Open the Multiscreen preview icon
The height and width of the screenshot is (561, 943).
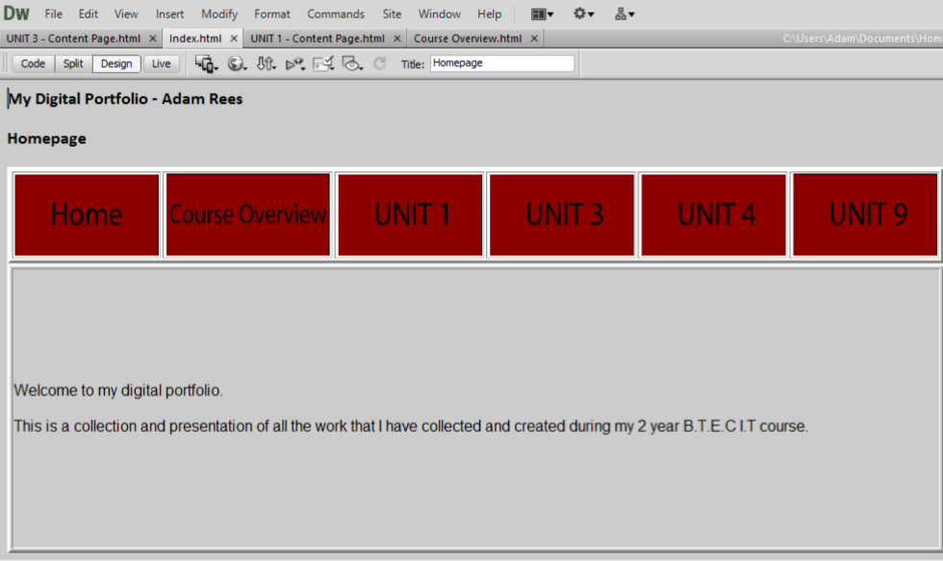tap(206, 64)
